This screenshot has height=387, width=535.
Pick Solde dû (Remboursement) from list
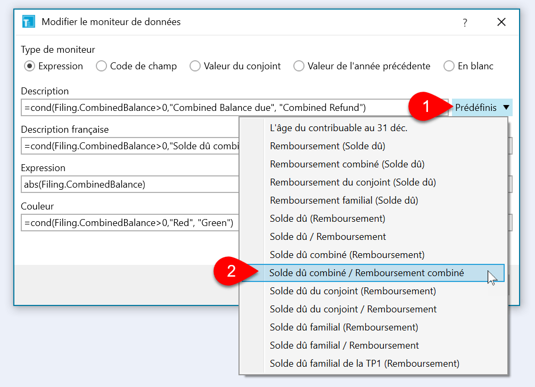point(373,219)
